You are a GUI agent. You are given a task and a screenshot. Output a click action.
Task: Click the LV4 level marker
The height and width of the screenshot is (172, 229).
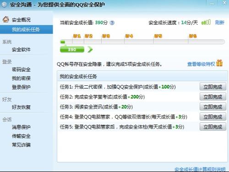pyautogui.click(x=129, y=36)
